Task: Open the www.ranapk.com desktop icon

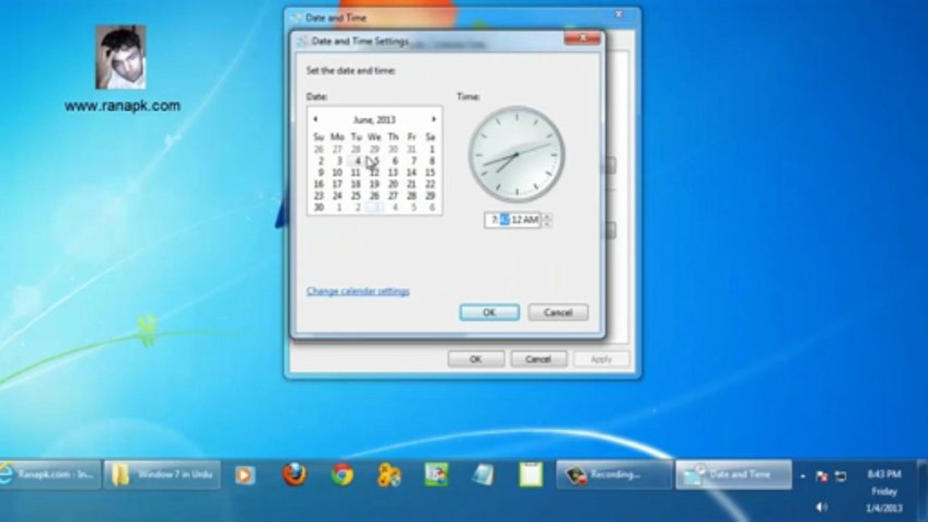Action: (x=121, y=69)
